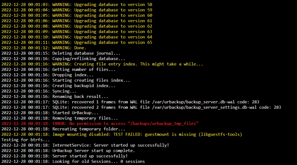Click the 'Dropping index...' line

[48, 75]
